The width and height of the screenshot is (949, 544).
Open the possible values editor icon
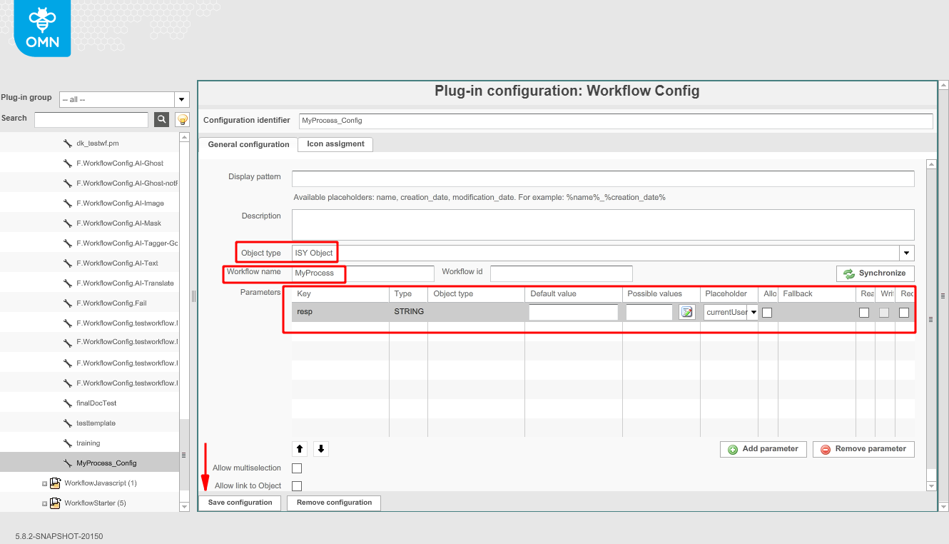point(687,312)
